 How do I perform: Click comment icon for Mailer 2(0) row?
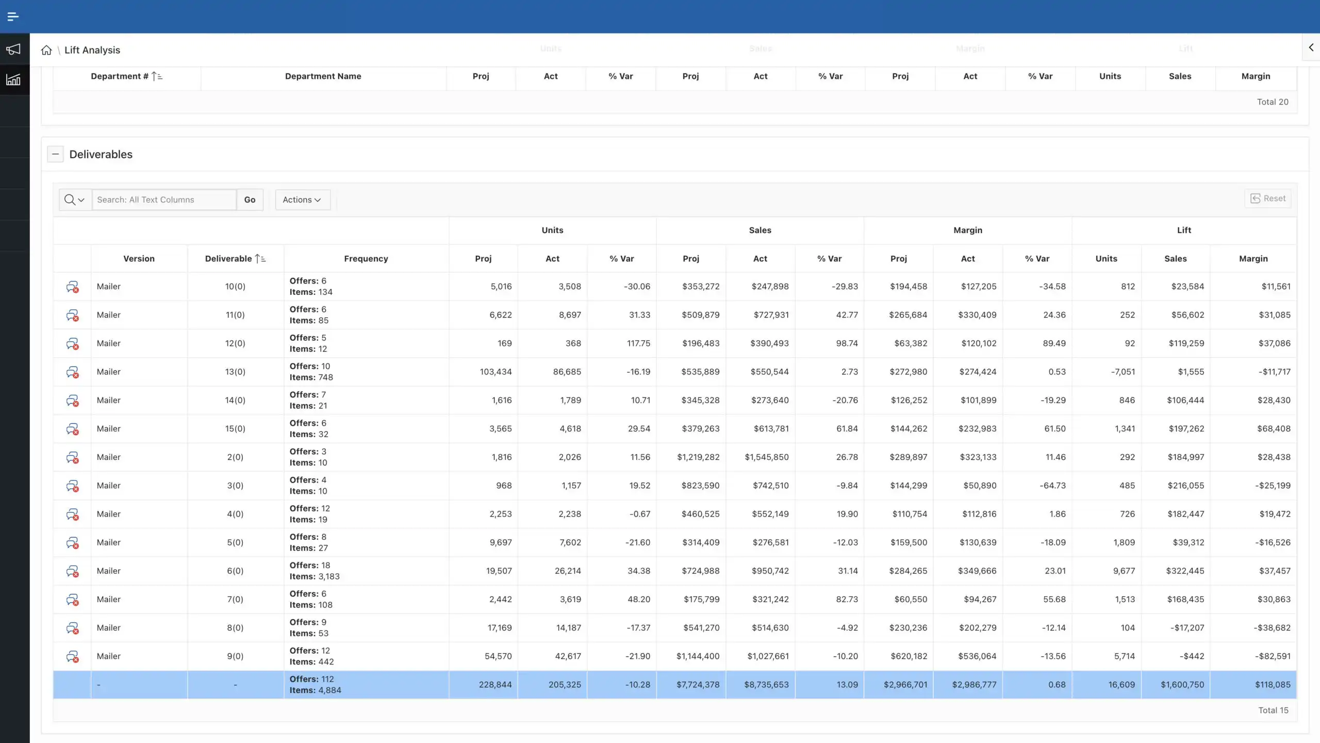tap(72, 457)
